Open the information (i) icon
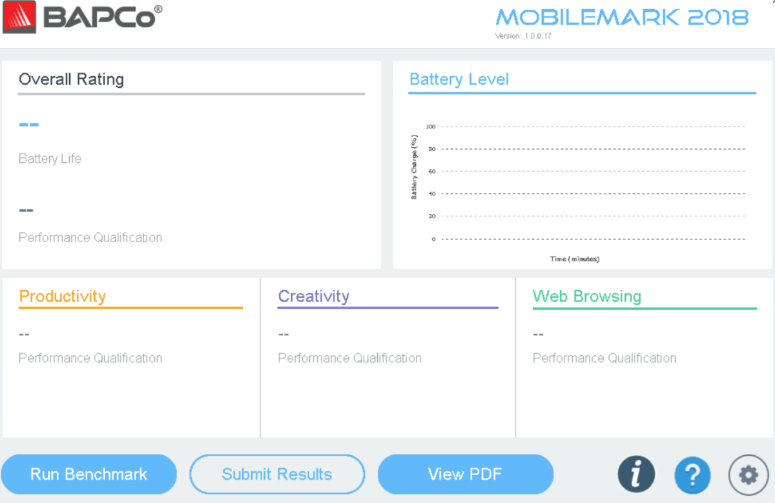Screen dimensions: 775x503 (636, 475)
